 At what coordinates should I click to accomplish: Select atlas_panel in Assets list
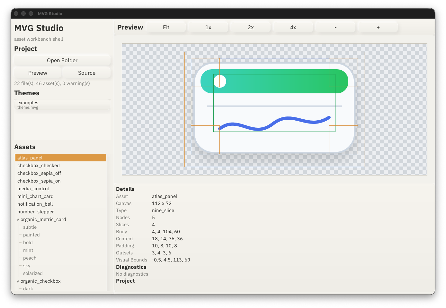[60, 158]
